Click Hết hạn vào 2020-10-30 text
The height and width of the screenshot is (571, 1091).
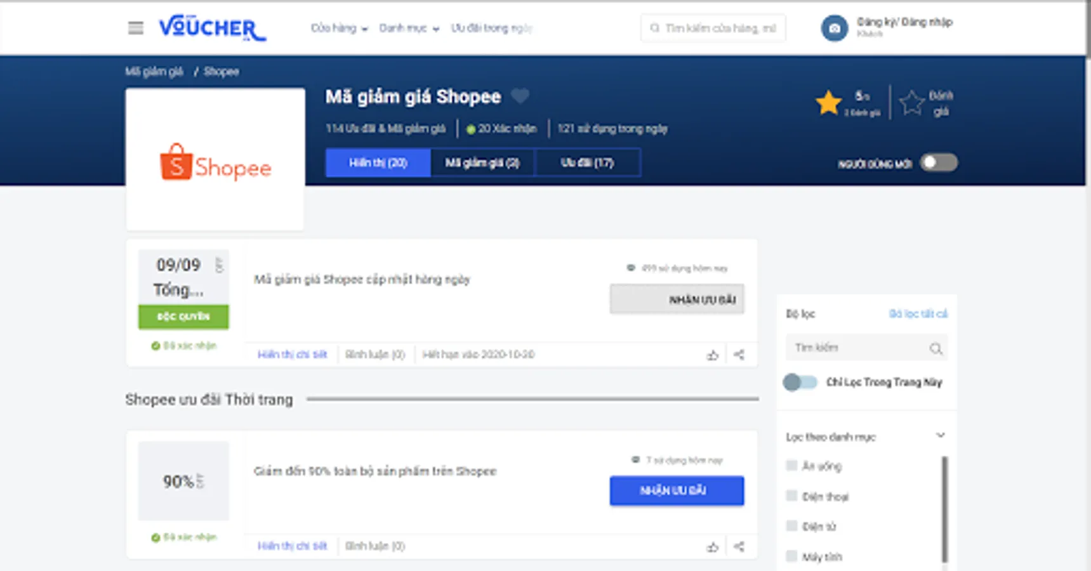[x=479, y=354]
